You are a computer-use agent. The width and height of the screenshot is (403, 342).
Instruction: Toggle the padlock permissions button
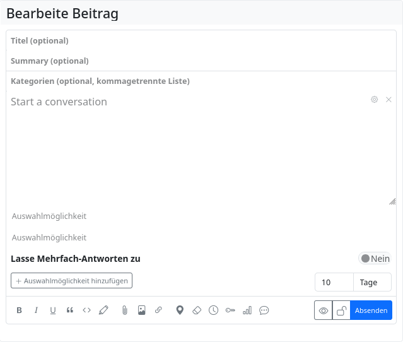(x=341, y=310)
